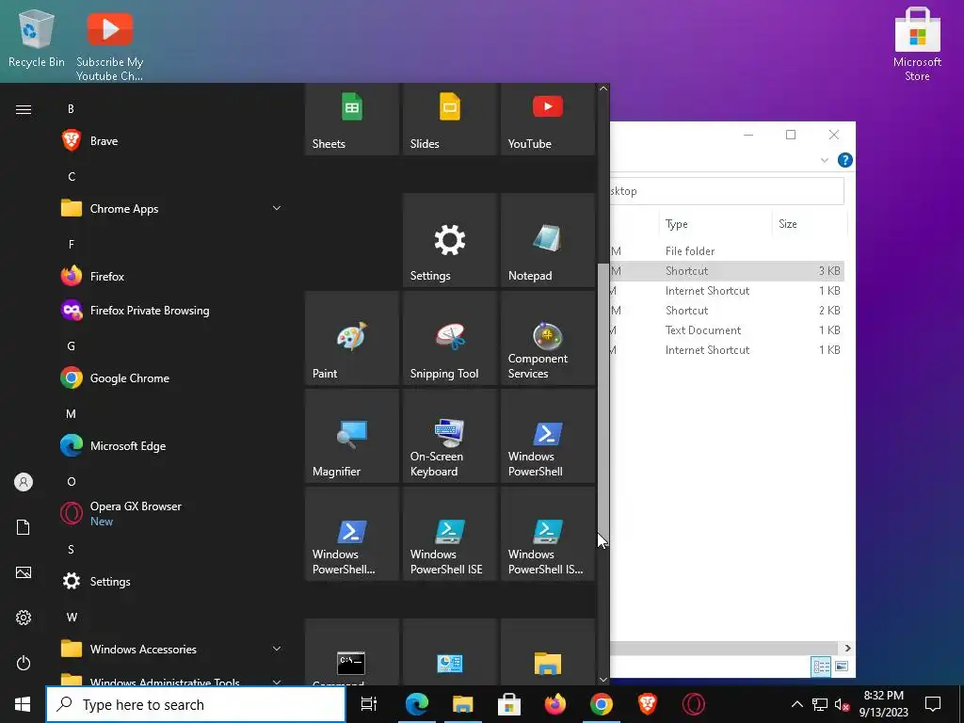Open Pictures icon in Start sidebar
The height and width of the screenshot is (723, 964).
click(x=24, y=572)
